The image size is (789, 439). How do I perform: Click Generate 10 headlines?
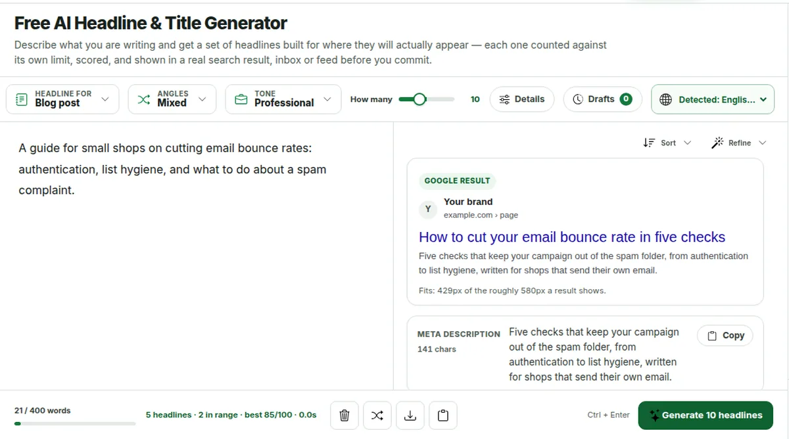tap(705, 415)
